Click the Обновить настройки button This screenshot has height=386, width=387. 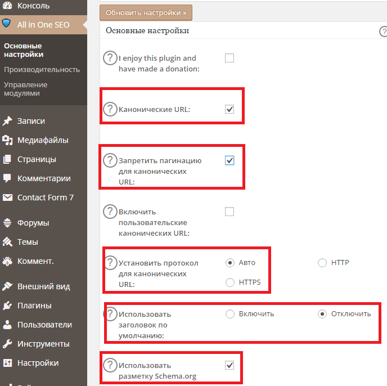click(146, 12)
